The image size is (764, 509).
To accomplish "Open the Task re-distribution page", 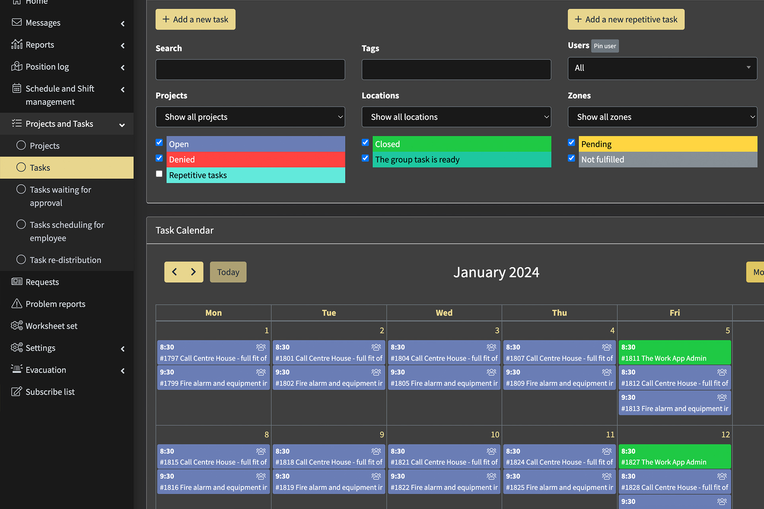I will point(65,260).
